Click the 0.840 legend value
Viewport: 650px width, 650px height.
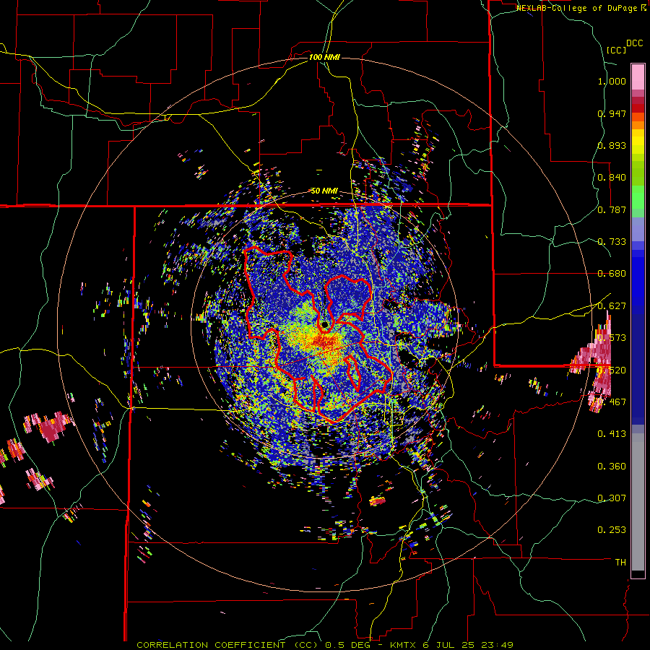(612, 178)
